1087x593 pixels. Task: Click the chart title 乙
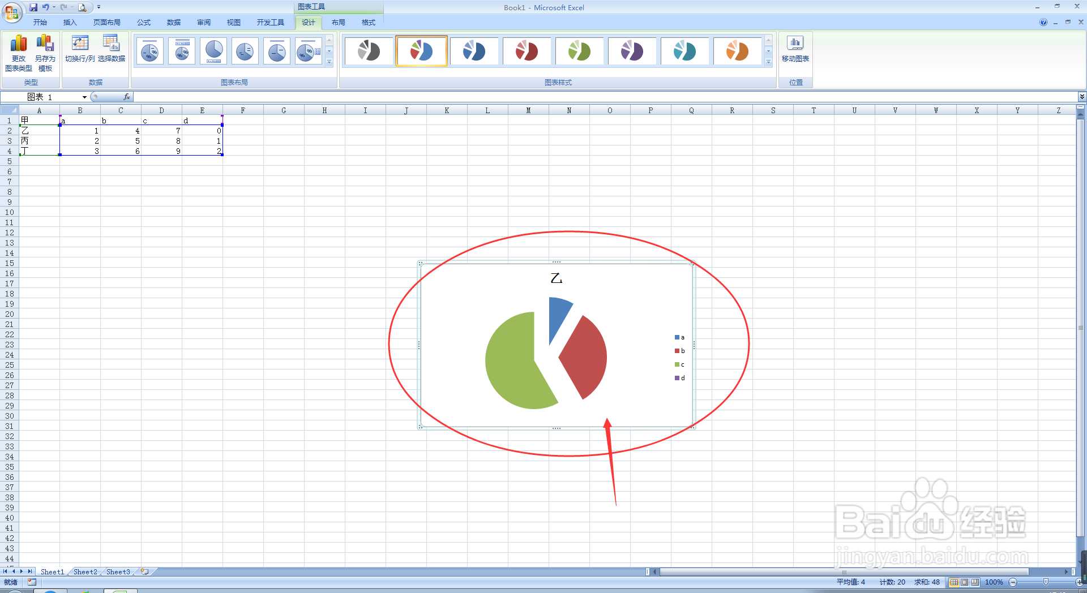557,278
